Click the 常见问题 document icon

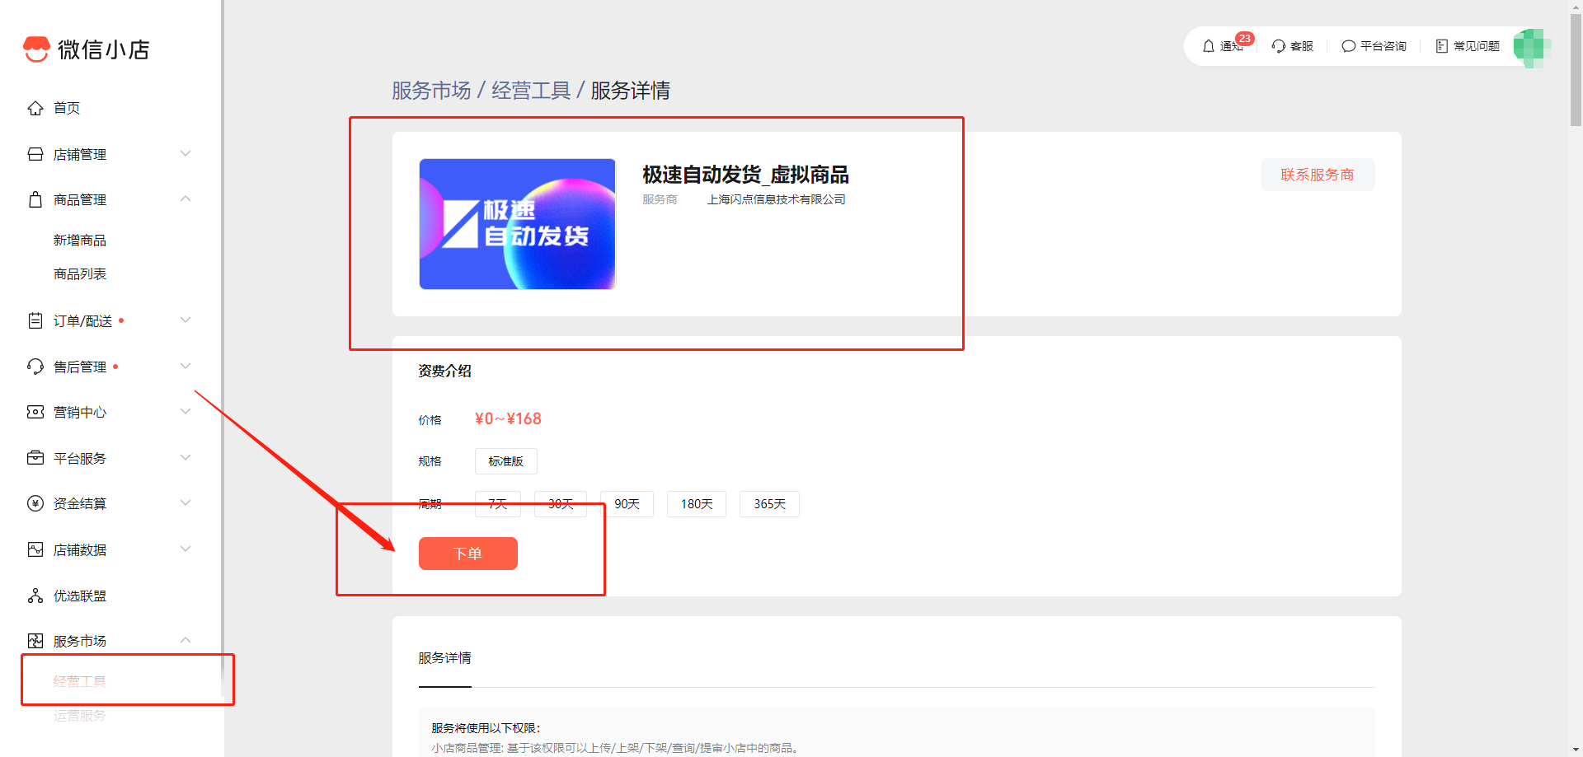point(1442,46)
